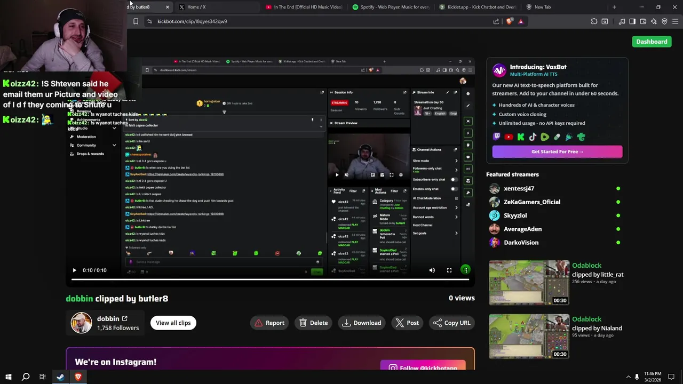Screen dimensions: 683x384
Task: Click the Rumble play icon in VoxBot ad
Action: click(x=545, y=137)
